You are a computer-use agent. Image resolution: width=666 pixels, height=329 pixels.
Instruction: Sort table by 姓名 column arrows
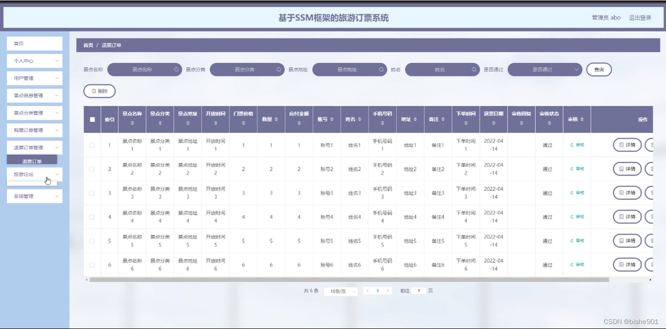(360, 120)
